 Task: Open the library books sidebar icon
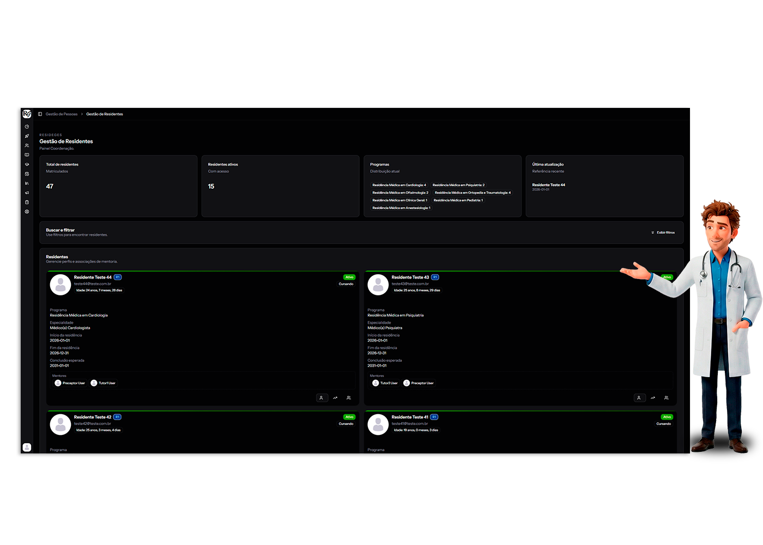pos(27,183)
